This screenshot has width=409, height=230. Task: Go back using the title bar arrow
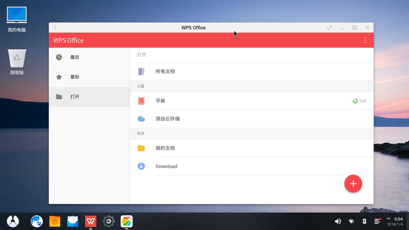click(55, 28)
